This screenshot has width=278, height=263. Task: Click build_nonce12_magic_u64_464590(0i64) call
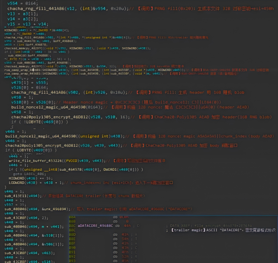coord(57,107)
